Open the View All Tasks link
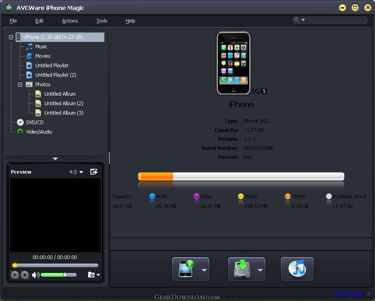This screenshot has height=301, width=375. (348, 293)
